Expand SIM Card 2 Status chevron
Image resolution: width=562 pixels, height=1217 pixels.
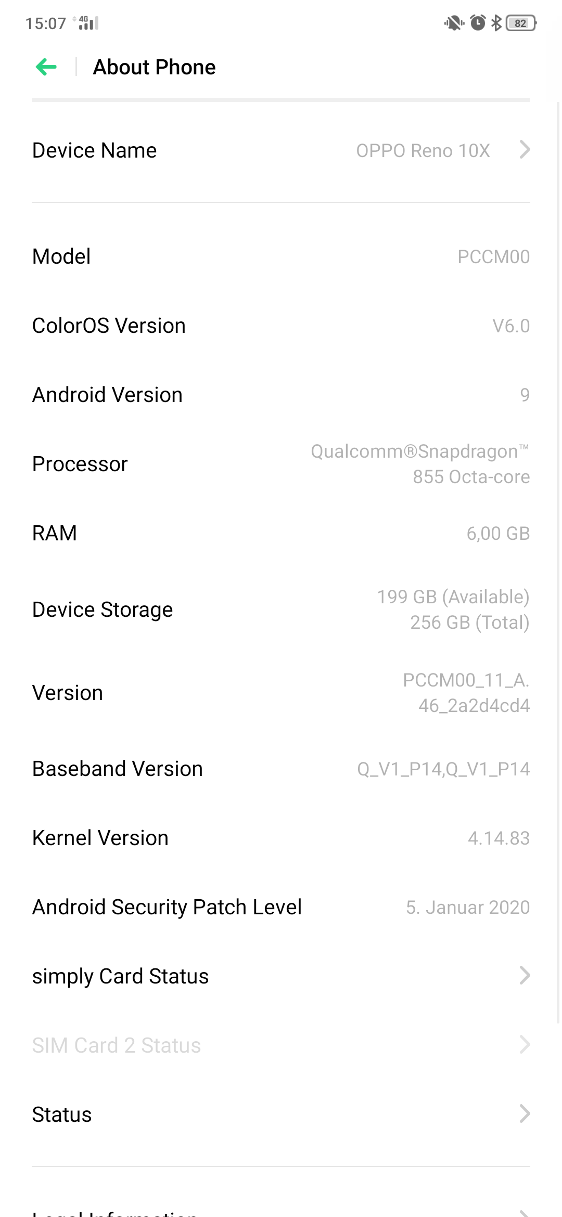[525, 1045]
